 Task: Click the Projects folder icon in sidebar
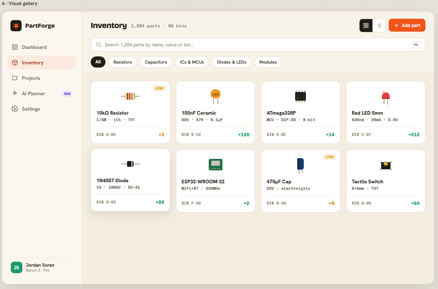click(x=15, y=78)
